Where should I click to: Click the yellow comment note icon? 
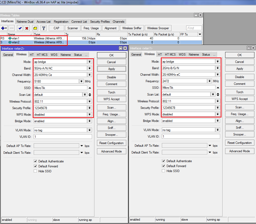click(35, 28)
